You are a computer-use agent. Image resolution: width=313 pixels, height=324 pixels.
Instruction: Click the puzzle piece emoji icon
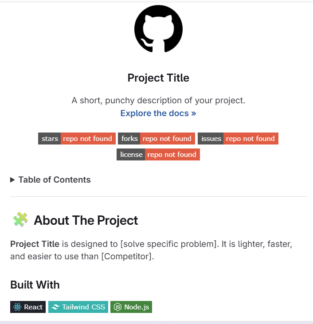coord(20,220)
